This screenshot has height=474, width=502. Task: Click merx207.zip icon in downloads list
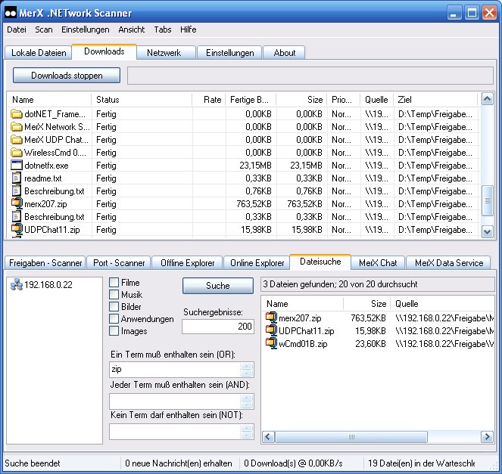tap(17, 203)
